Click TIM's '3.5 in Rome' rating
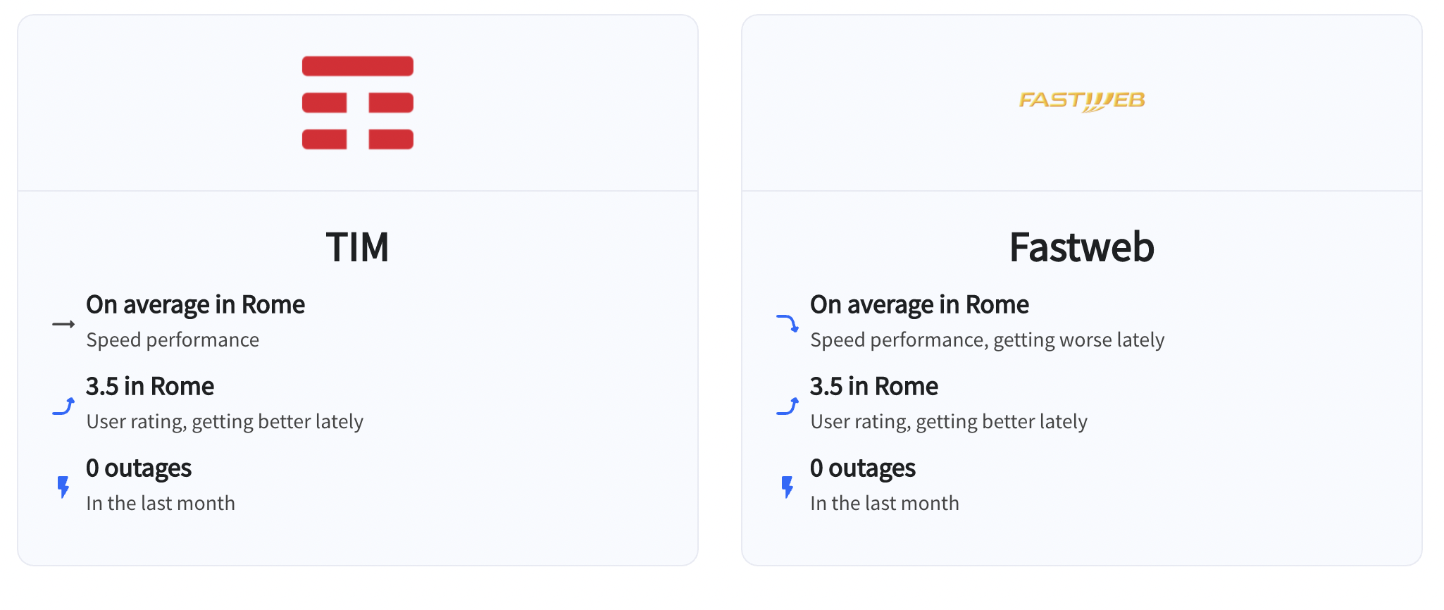 click(150, 387)
